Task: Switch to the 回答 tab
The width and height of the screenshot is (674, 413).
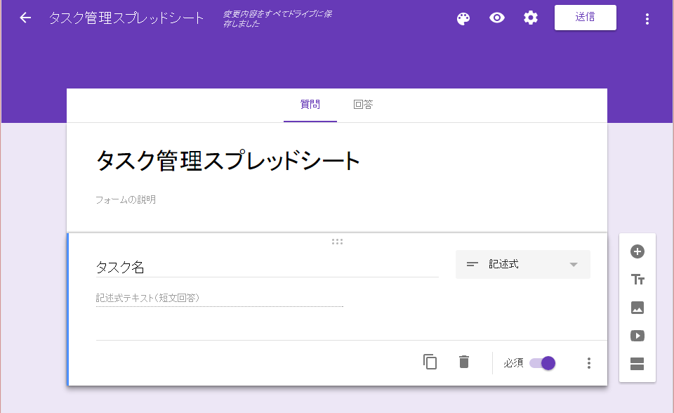Action: (363, 105)
